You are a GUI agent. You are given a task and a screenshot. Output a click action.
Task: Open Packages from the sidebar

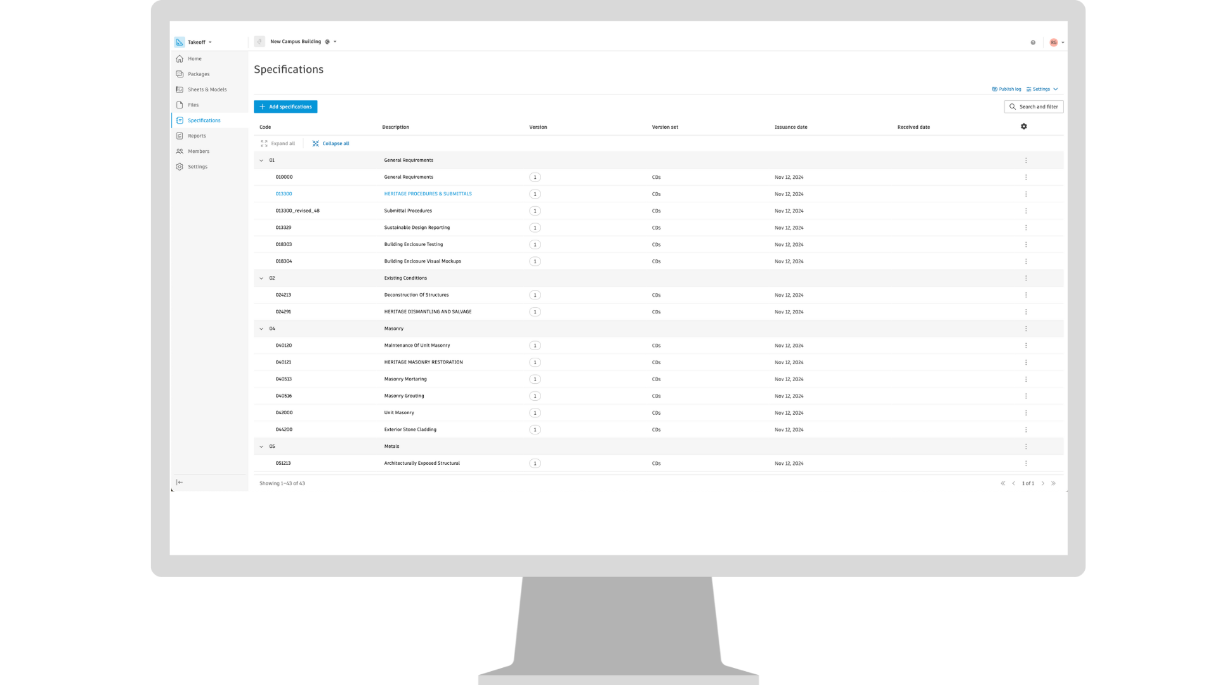[198, 74]
